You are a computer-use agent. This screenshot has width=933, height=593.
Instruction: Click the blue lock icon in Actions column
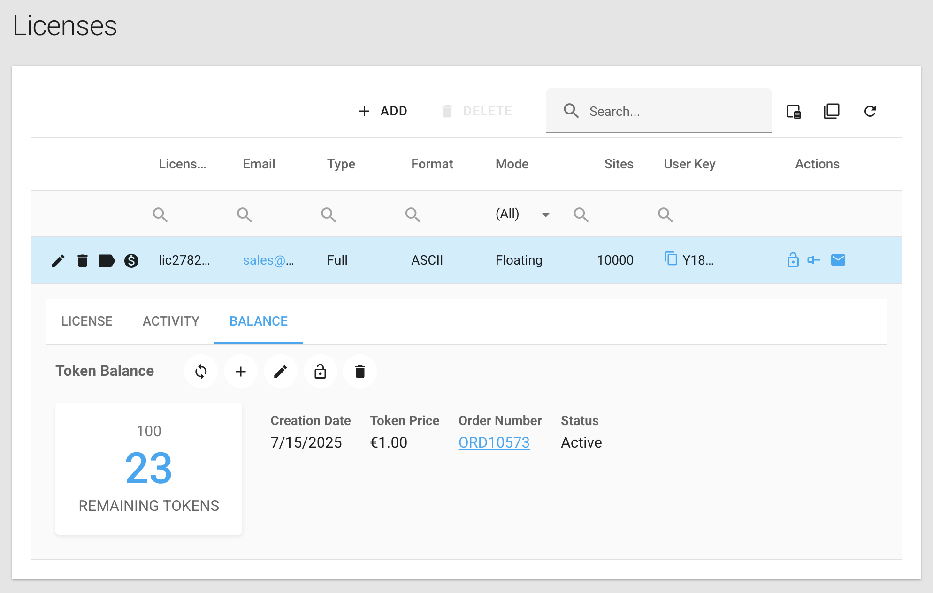tap(793, 260)
